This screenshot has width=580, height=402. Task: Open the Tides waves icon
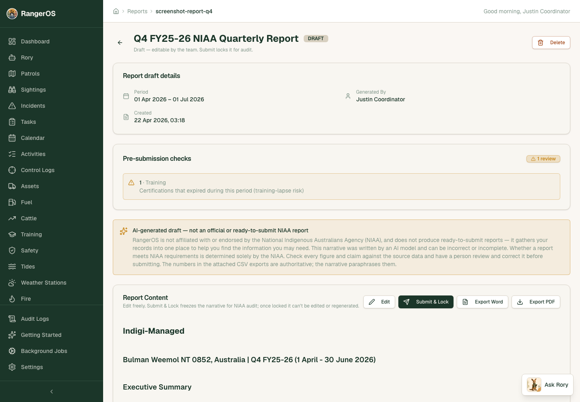pos(12,267)
